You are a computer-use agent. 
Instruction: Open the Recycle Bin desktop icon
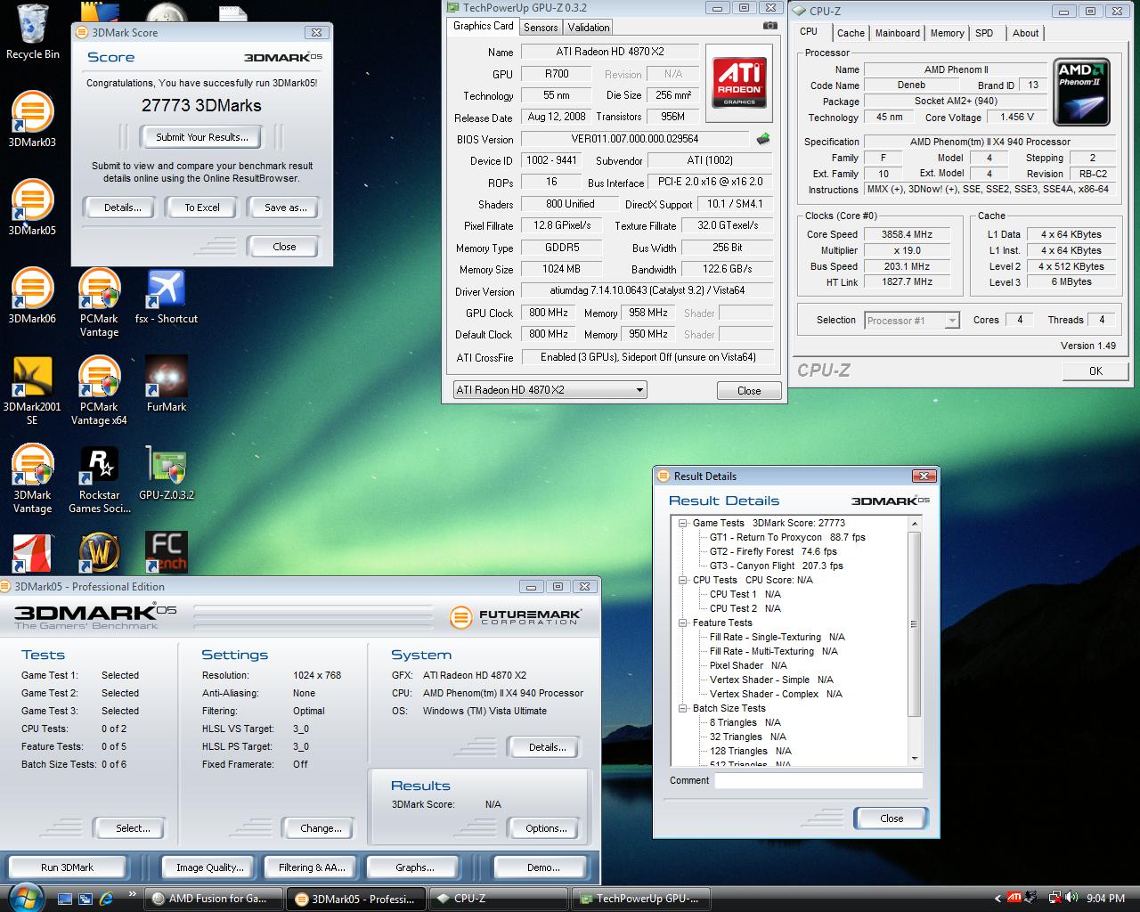(32, 31)
